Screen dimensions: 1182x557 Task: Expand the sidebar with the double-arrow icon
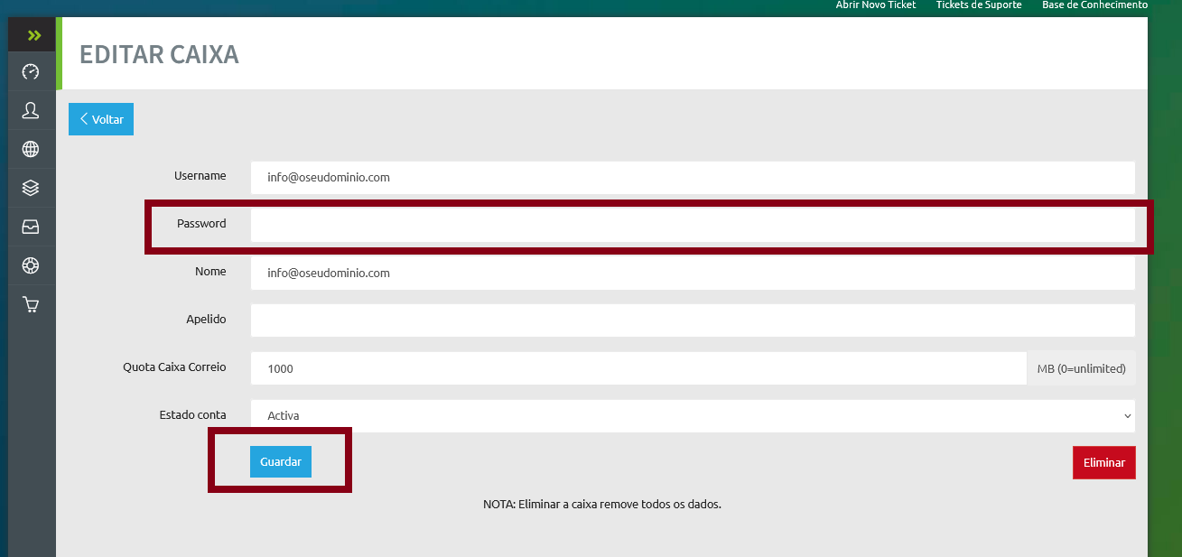pyautogui.click(x=34, y=35)
